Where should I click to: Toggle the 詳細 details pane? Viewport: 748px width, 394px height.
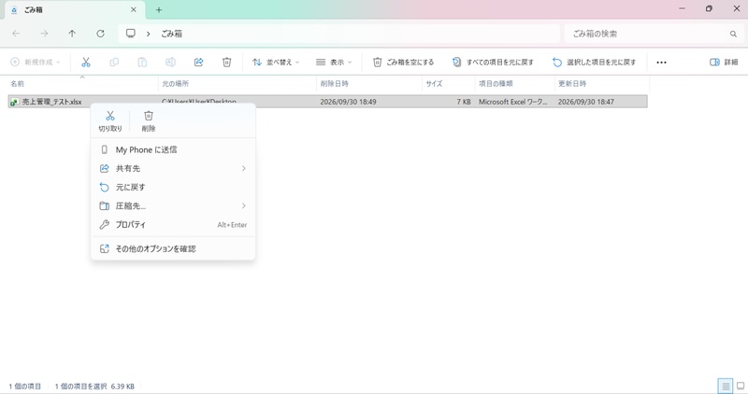724,62
